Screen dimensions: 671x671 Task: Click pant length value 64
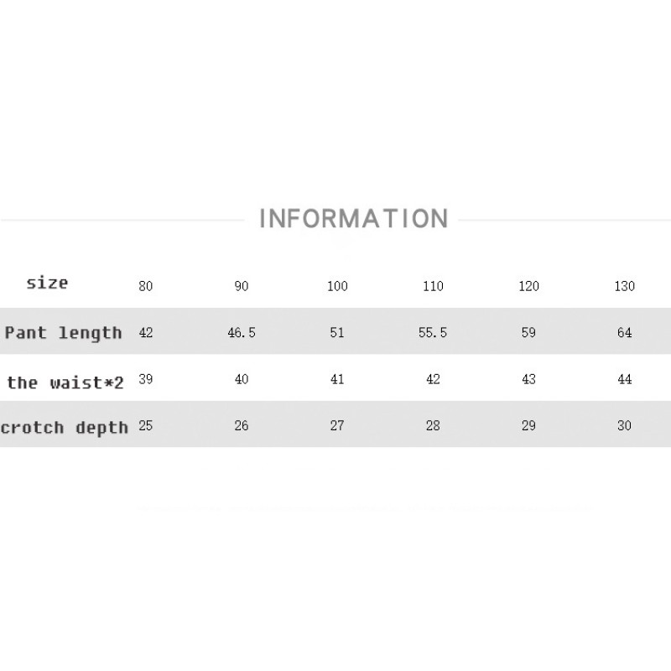coord(624,333)
